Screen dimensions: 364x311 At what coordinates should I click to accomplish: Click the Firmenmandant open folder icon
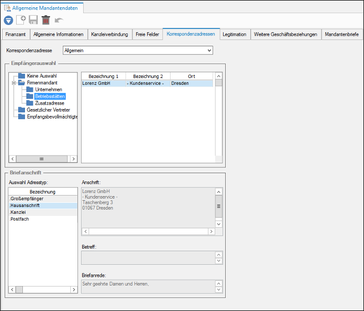pyautogui.click(x=22, y=83)
